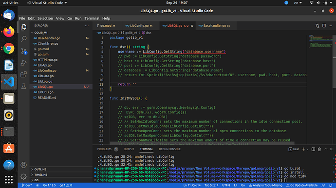This screenshot has height=188, width=336.
Task: Open the Run menu
Action: (78, 18)
